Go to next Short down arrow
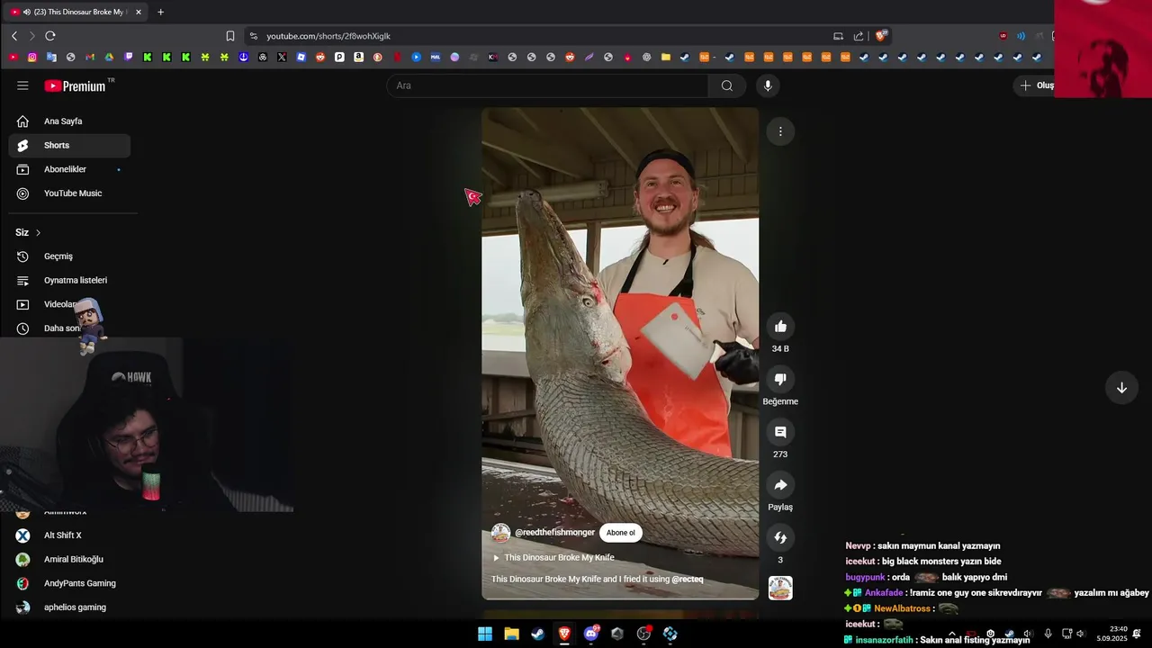Image resolution: width=1152 pixels, height=648 pixels. (1121, 388)
